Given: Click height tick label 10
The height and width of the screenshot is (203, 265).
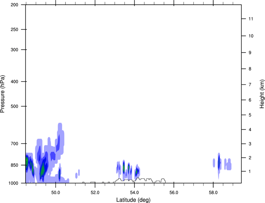Looking at the screenshot, I should (251, 36).
